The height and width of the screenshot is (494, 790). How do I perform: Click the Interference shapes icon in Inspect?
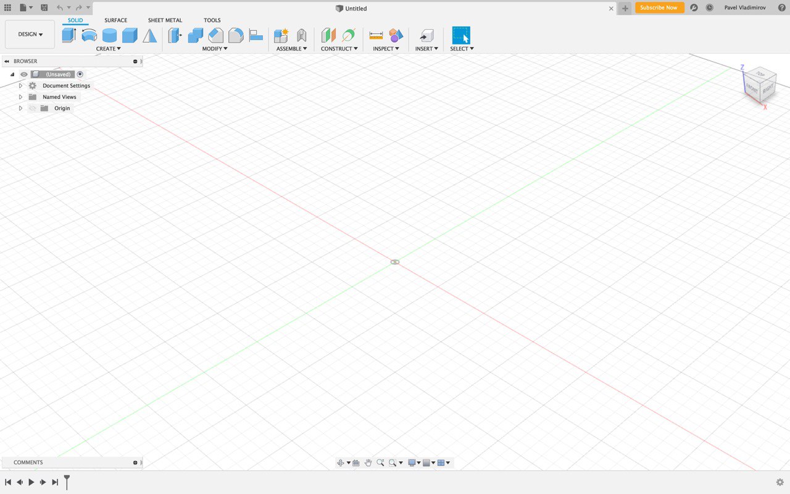396,35
